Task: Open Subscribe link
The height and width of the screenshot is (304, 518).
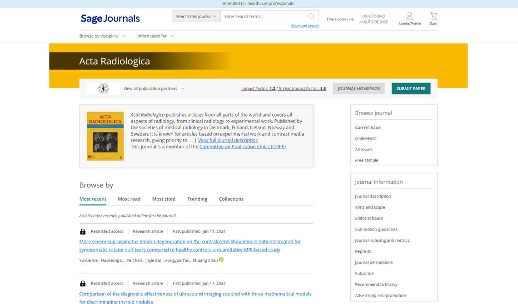Action: click(364, 273)
